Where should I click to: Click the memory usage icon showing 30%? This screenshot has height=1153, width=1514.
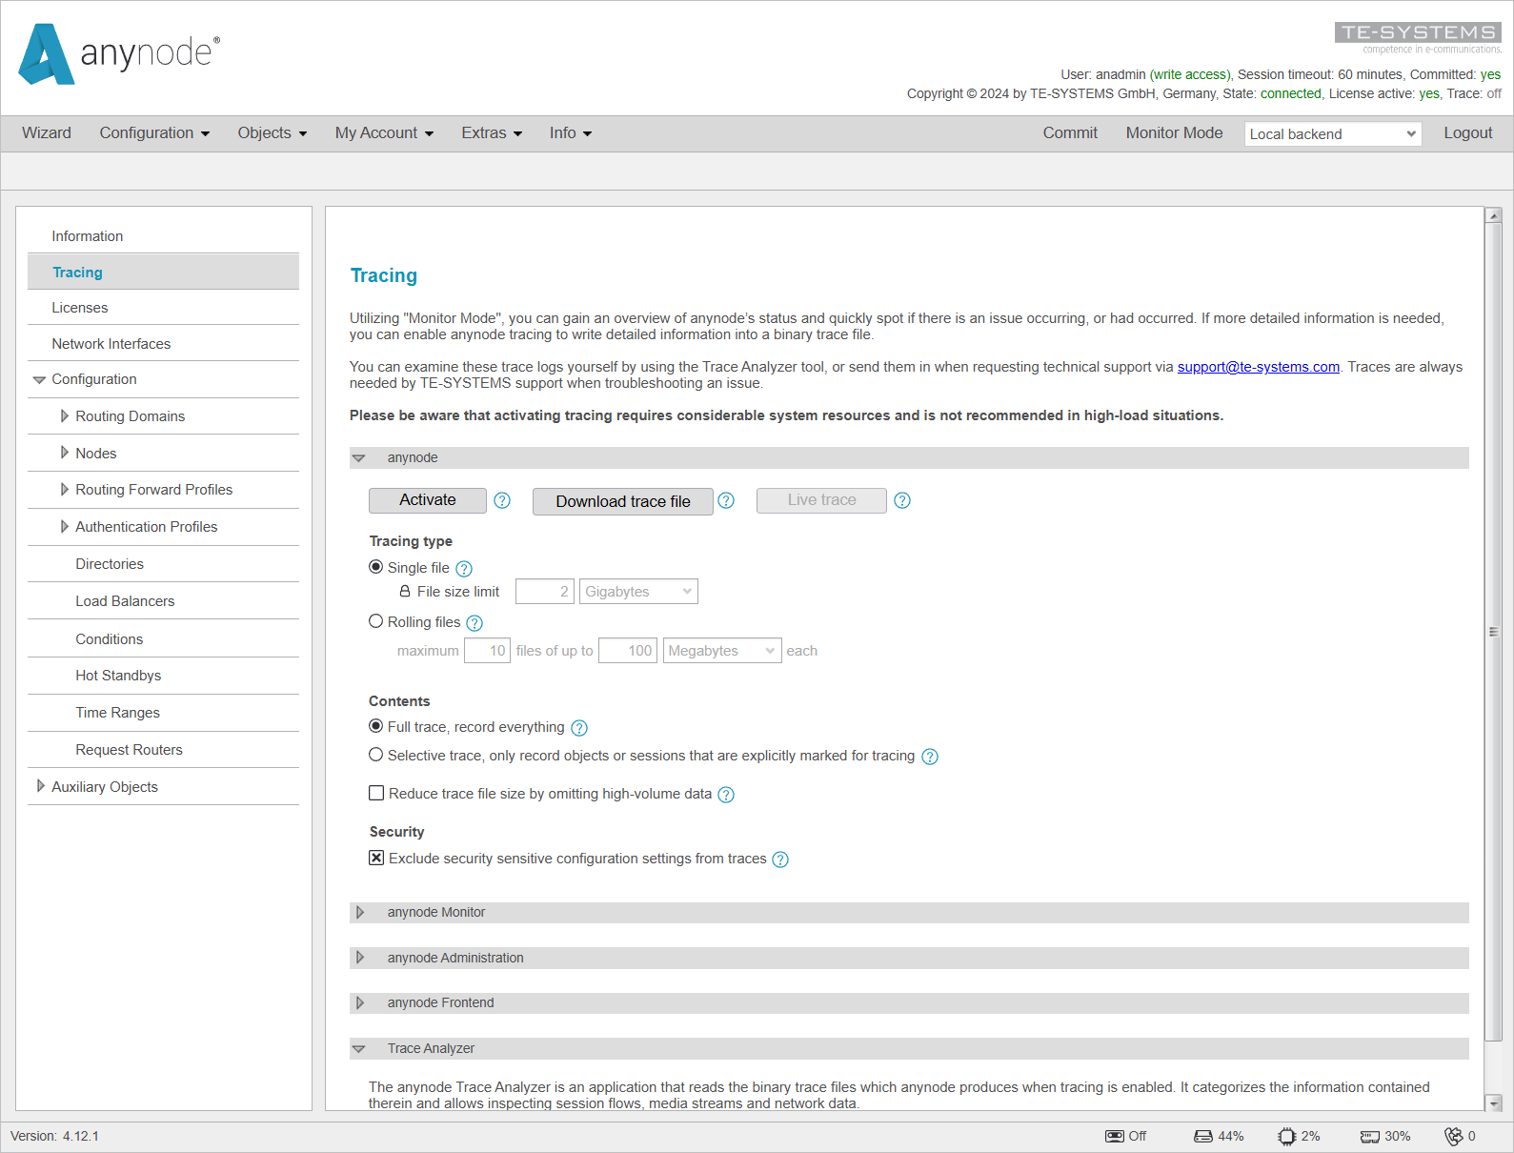(x=1370, y=1136)
